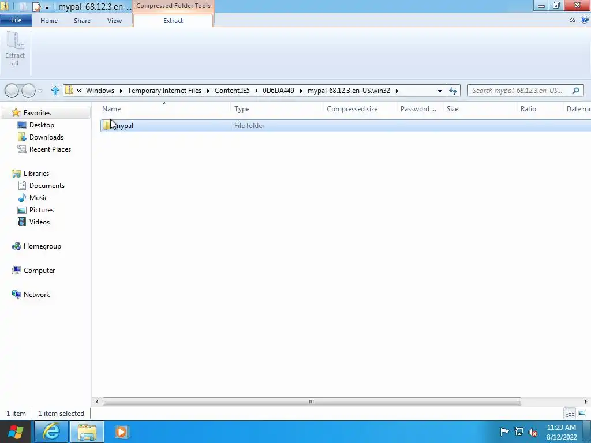Open Recent Places in Favorites
Screen dimensions: 591x443
pos(50,149)
